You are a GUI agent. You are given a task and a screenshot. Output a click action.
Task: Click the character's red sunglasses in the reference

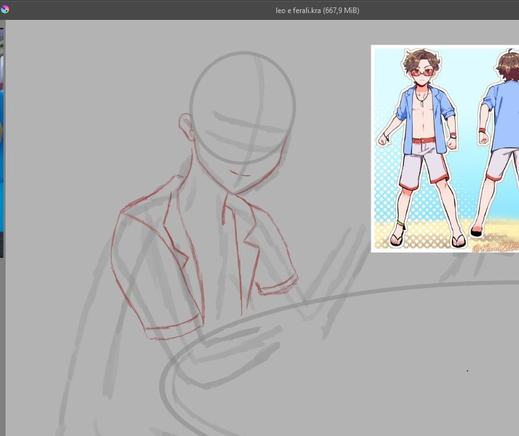422,73
